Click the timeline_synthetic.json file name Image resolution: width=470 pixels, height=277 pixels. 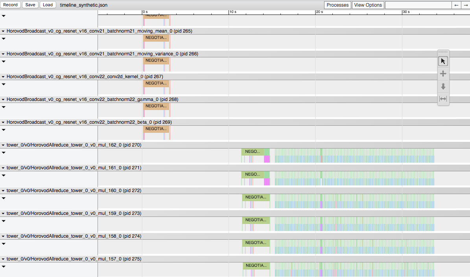84,5
